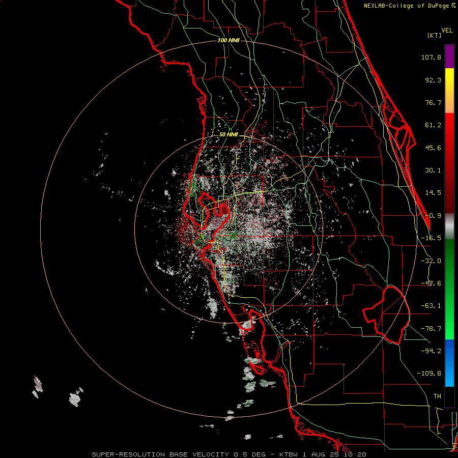Click the -109.8 velocity scale value
The width and height of the screenshot is (458, 458).
(429, 374)
